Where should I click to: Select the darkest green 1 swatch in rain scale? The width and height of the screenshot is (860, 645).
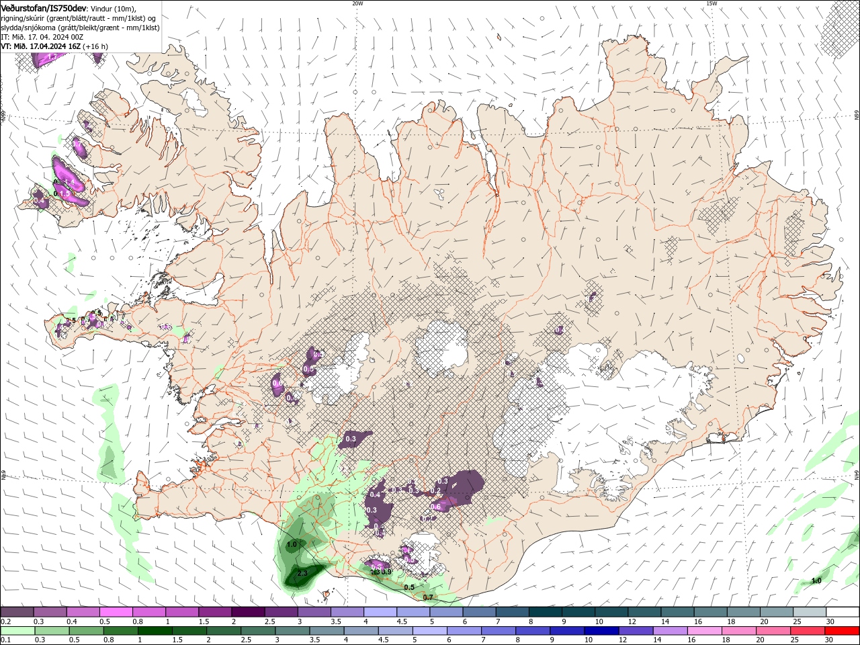pyautogui.click(x=155, y=631)
